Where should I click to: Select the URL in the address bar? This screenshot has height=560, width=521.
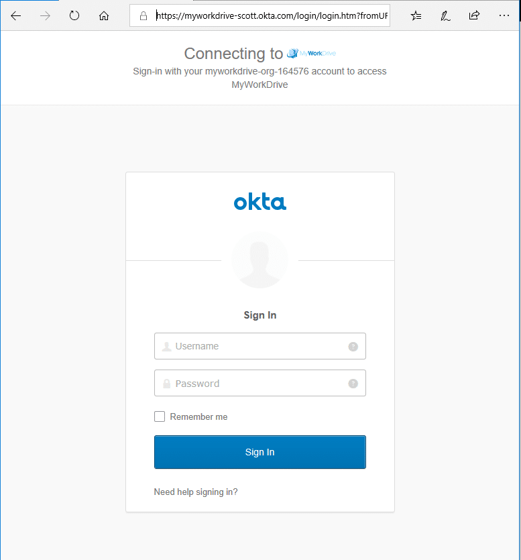coord(272,15)
